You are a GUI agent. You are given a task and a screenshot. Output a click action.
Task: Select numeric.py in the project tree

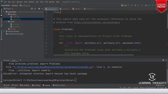(15, 27)
